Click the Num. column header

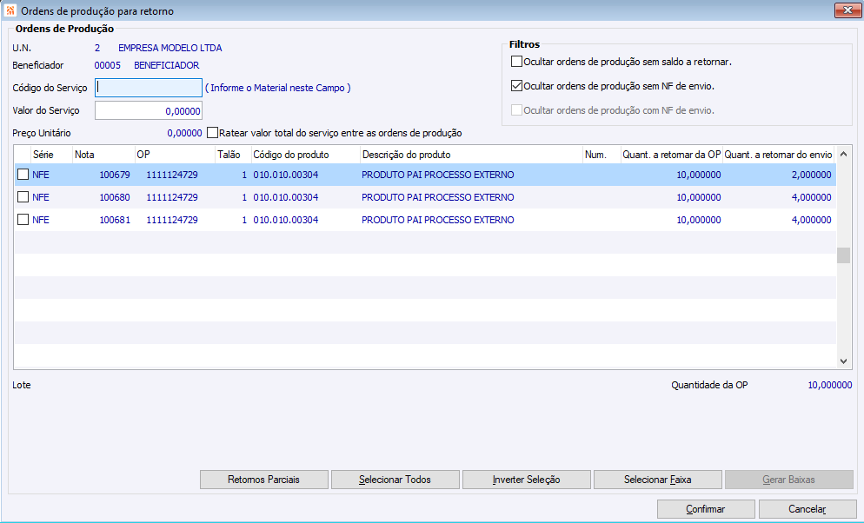pyautogui.click(x=601, y=155)
